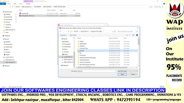Screen dimensions: 184x103
Task: Select Pictures in dialog tree
Action: [66, 52]
